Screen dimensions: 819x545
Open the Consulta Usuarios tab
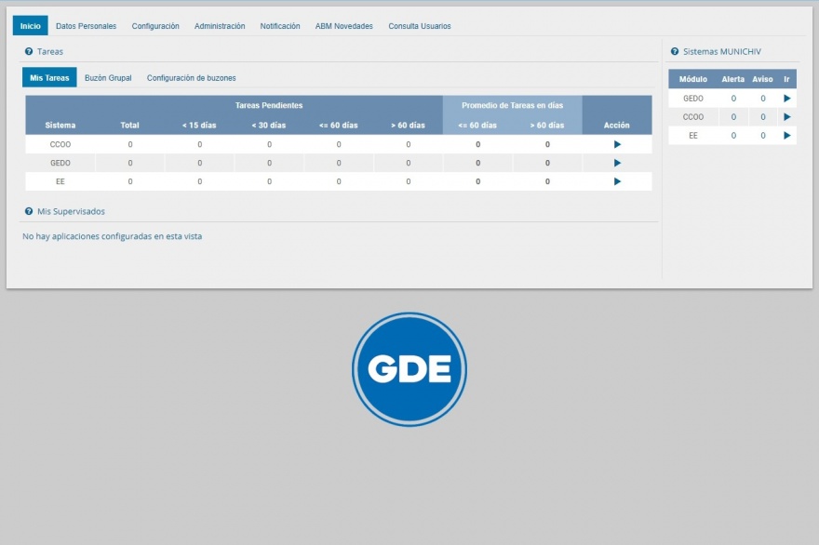pos(420,26)
